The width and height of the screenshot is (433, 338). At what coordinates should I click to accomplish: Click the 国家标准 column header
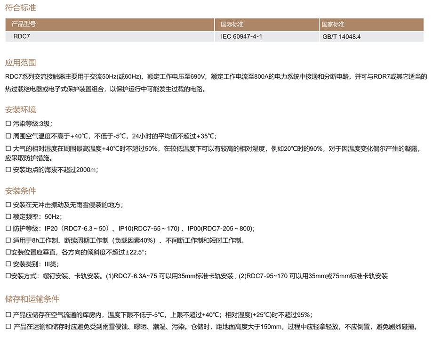pos(333,24)
